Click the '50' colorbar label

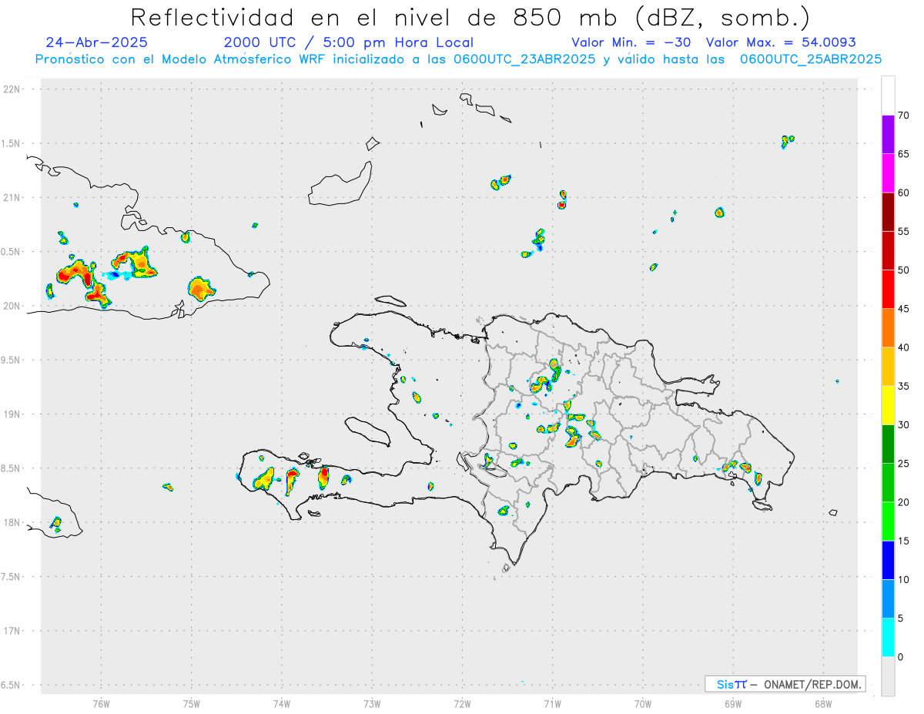[903, 270]
